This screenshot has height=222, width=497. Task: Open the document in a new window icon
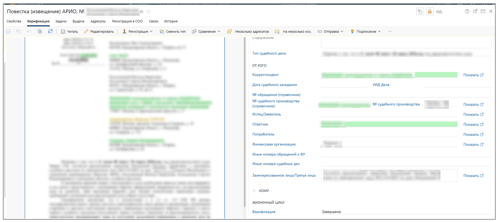pos(475,12)
